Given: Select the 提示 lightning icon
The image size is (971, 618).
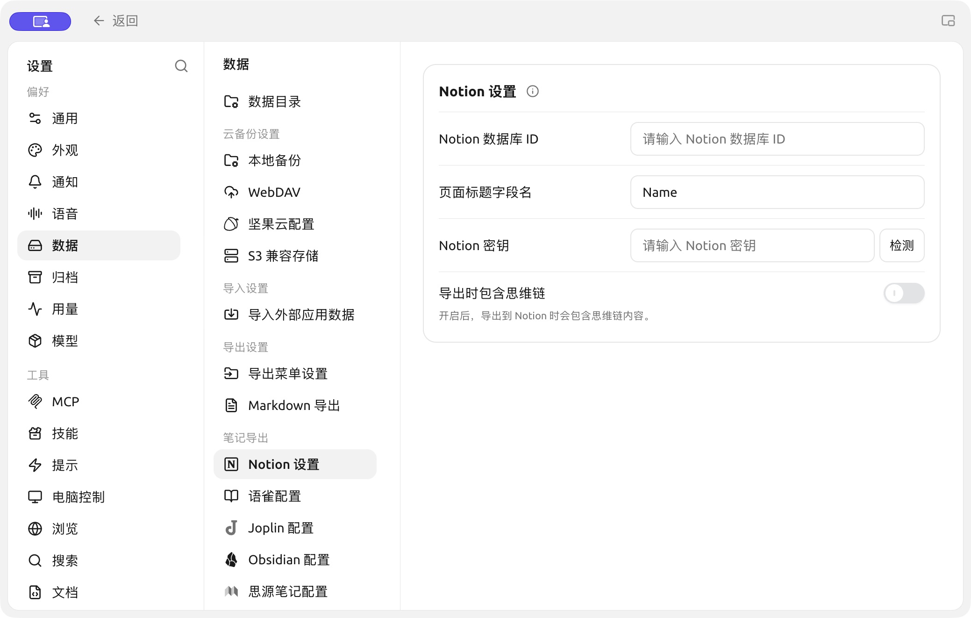Looking at the screenshot, I should click(x=35, y=465).
